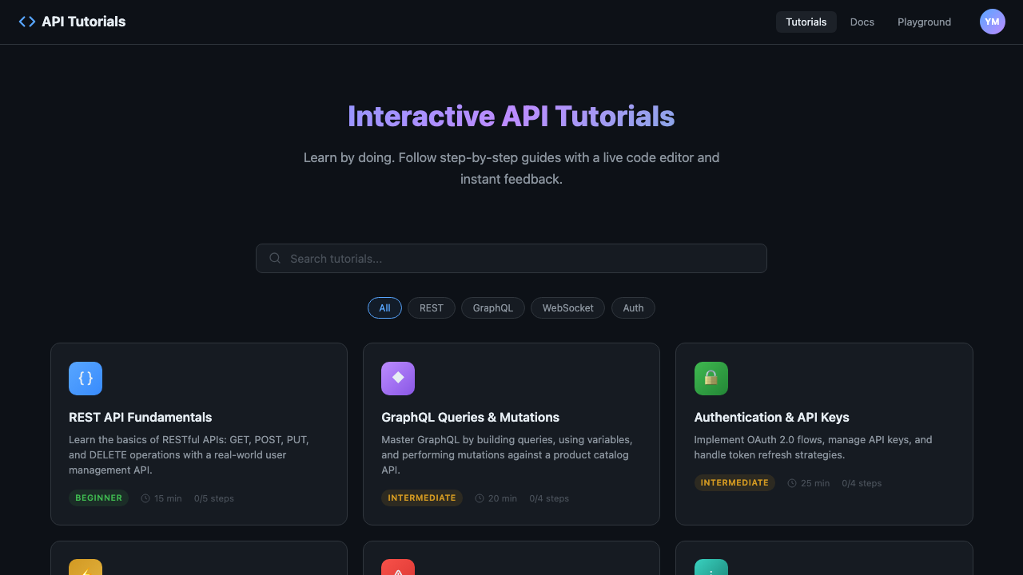Click the red tutorial card icon
Viewport: 1023px width, 575px height.
[x=398, y=567]
